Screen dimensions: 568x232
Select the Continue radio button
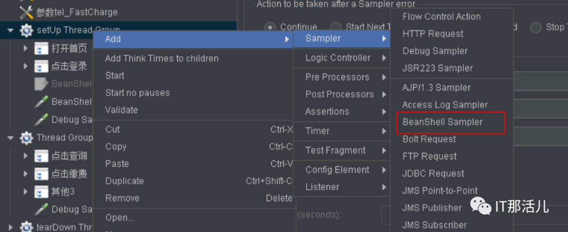(x=270, y=27)
